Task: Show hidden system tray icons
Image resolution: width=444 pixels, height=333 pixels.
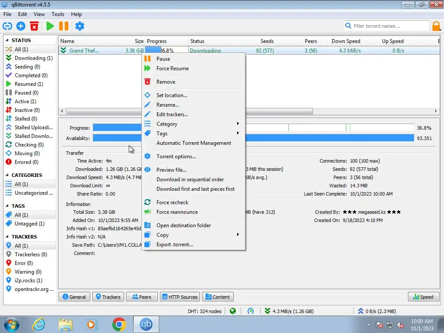Action: pos(369,325)
